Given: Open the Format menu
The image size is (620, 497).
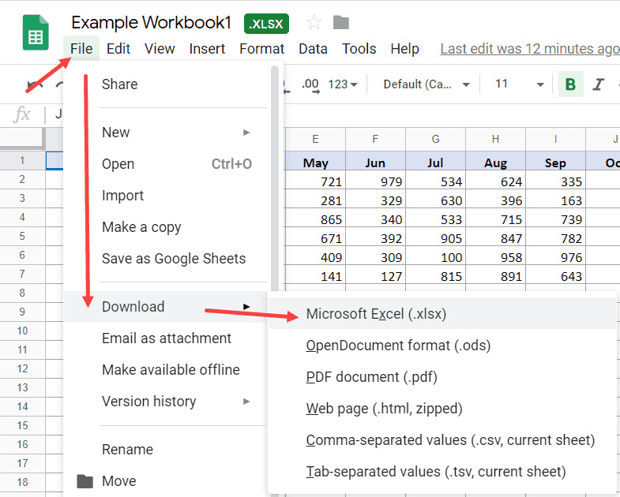Looking at the screenshot, I should [x=261, y=49].
